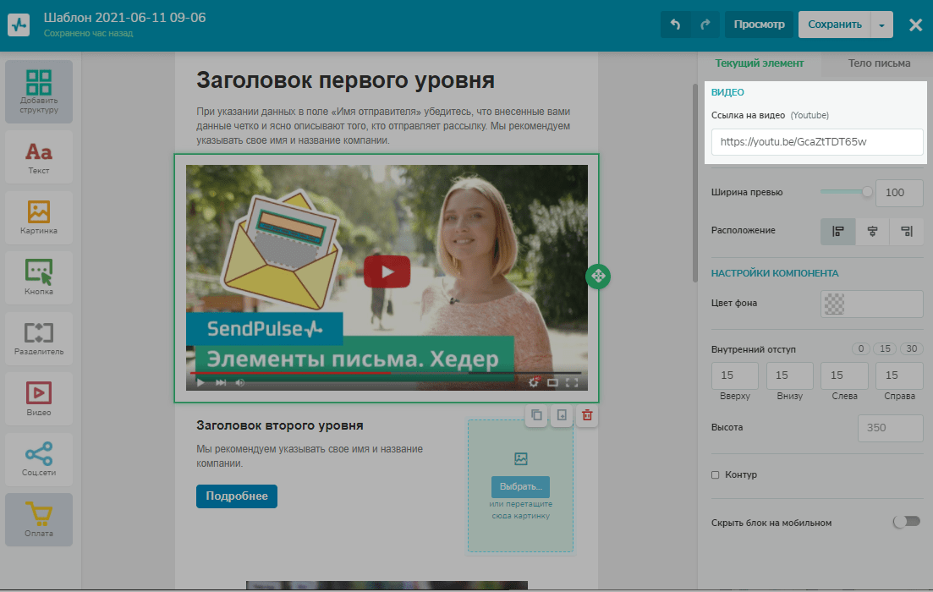Click the Просмотр preview button
The image size is (933, 592).
tap(759, 25)
